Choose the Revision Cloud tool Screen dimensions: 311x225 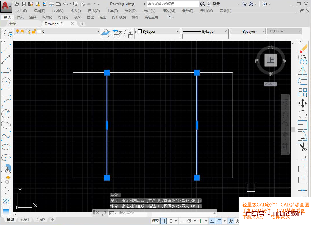tap(6, 125)
